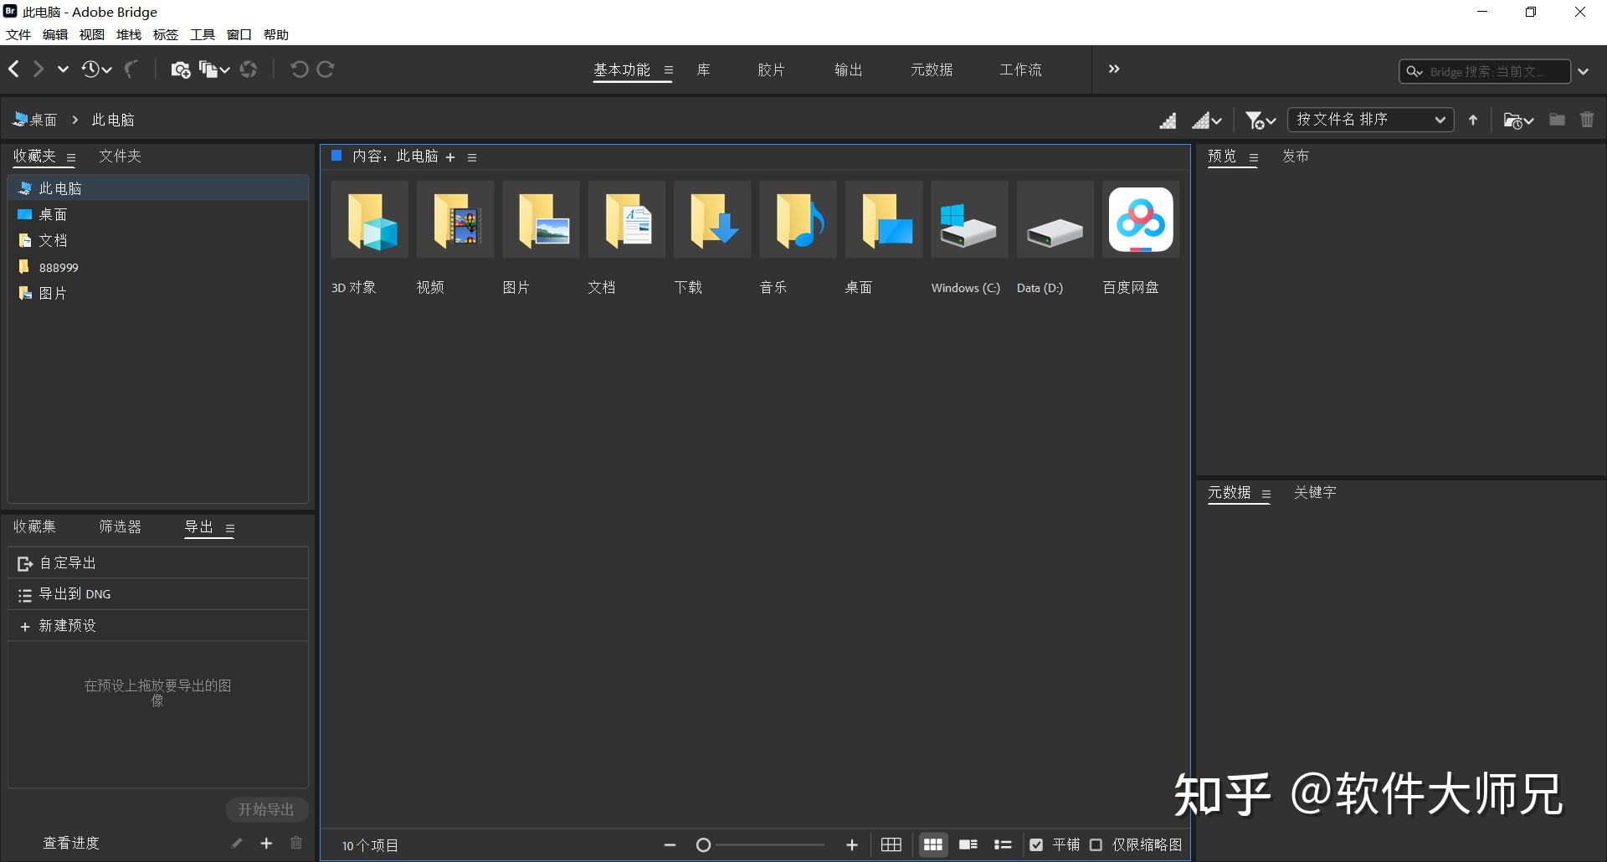Click the redo arrow in the toolbar
Screen dimensions: 1607x862
pos(326,69)
